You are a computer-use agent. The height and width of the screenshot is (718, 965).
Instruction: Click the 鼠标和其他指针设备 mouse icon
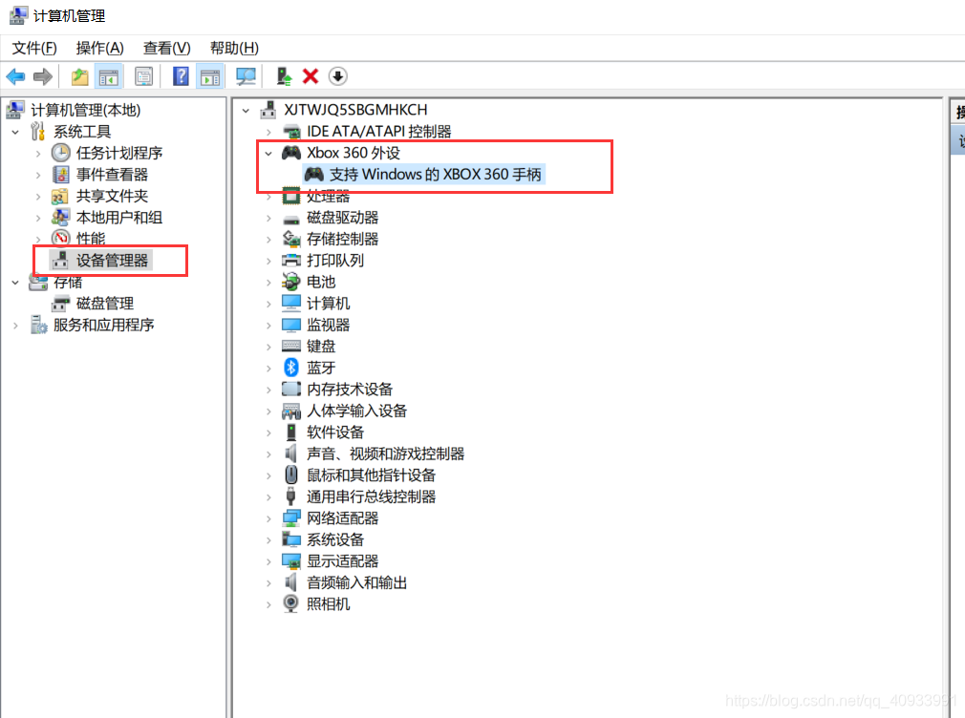[291, 475]
